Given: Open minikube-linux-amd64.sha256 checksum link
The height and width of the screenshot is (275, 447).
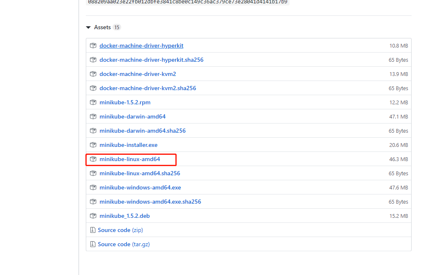Looking at the screenshot, I should [x=140, y=174].
